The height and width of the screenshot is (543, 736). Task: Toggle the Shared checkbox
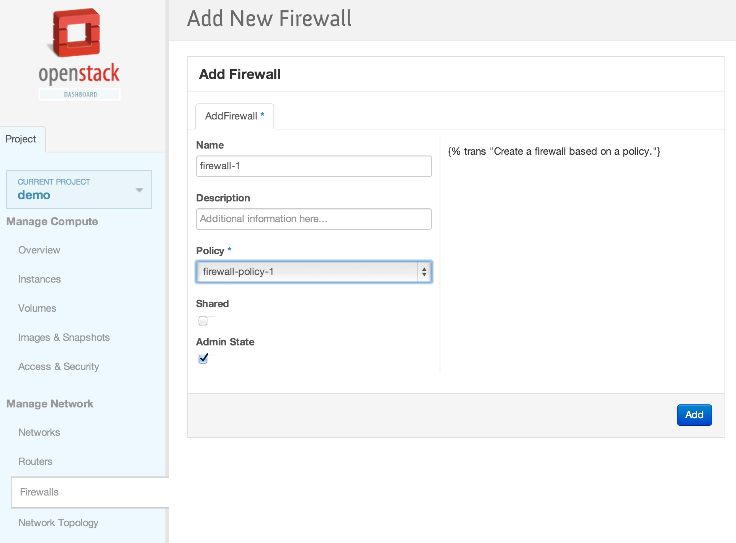pos(203,321)
